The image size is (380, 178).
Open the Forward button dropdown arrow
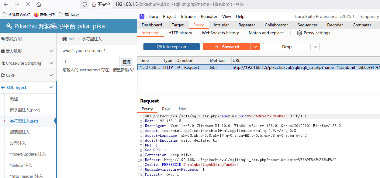click(x=255, y=47)
